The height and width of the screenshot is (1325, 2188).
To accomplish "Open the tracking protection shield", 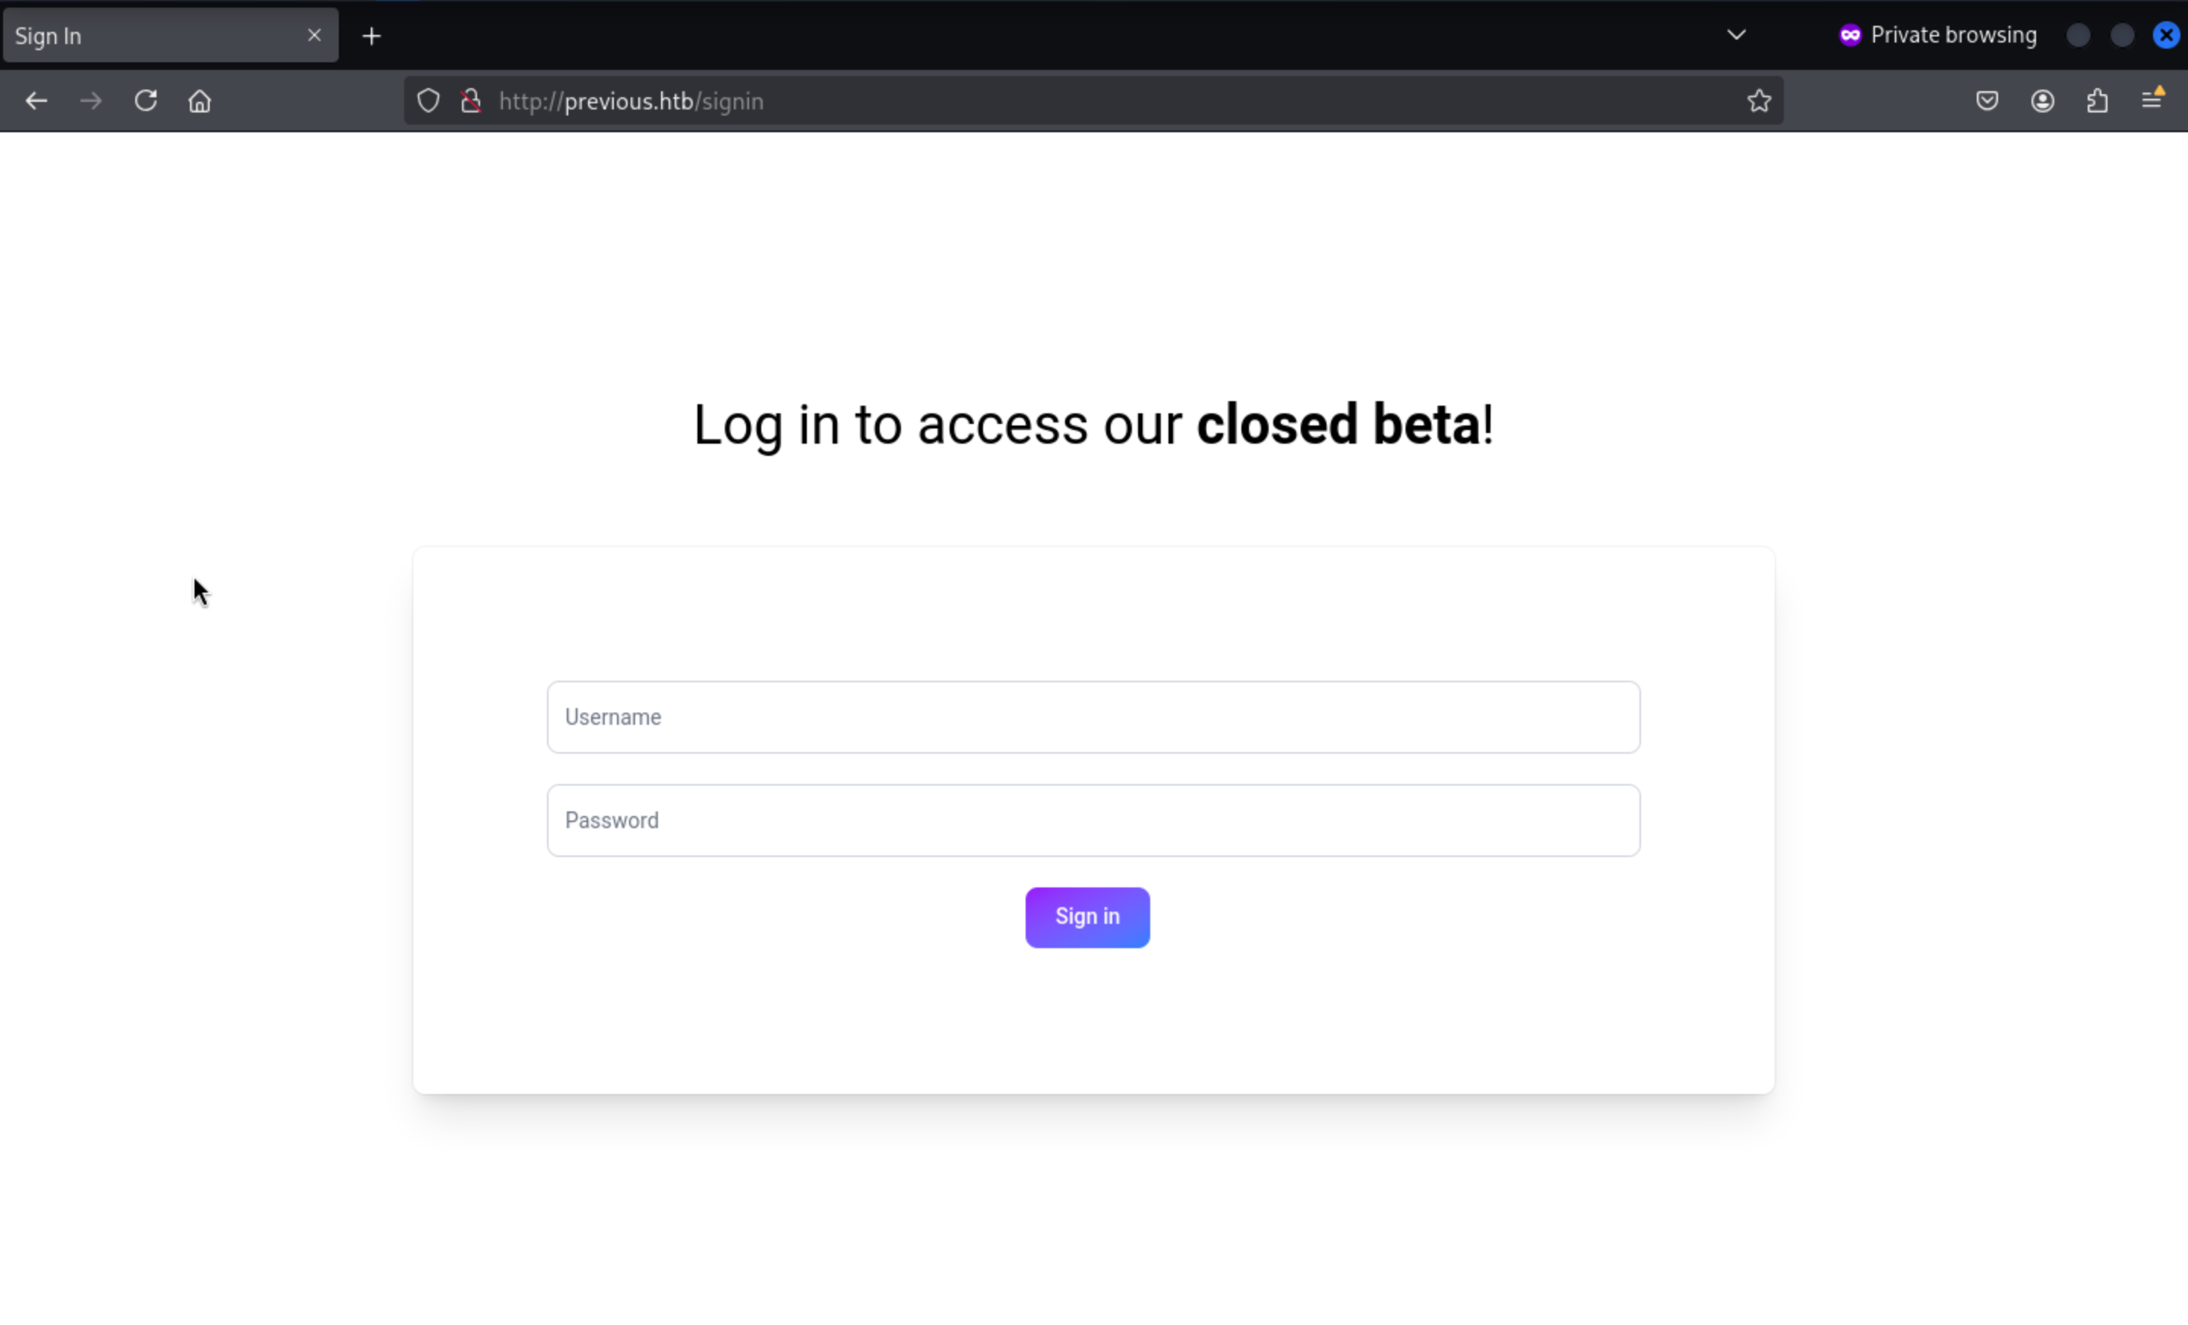I will pos(428,101).
